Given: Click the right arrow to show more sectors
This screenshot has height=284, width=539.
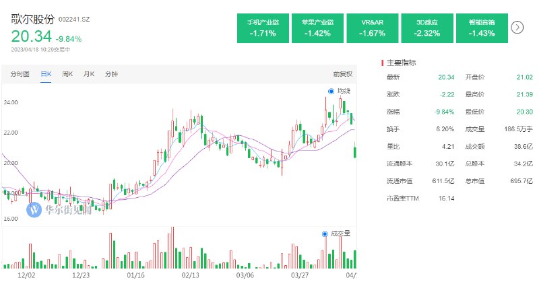Looking at the screenshot, I should [x=517, y=27].
